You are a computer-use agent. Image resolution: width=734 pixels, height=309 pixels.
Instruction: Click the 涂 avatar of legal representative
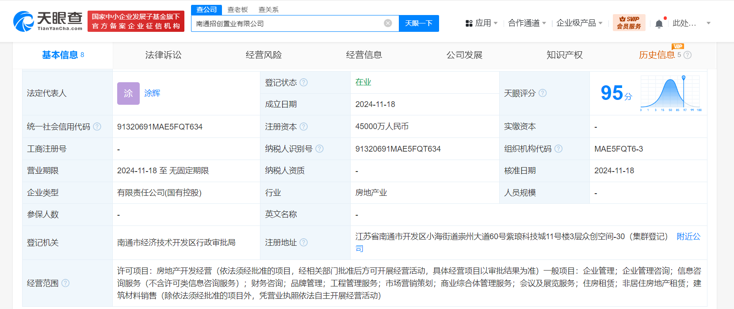pos(128,93)
